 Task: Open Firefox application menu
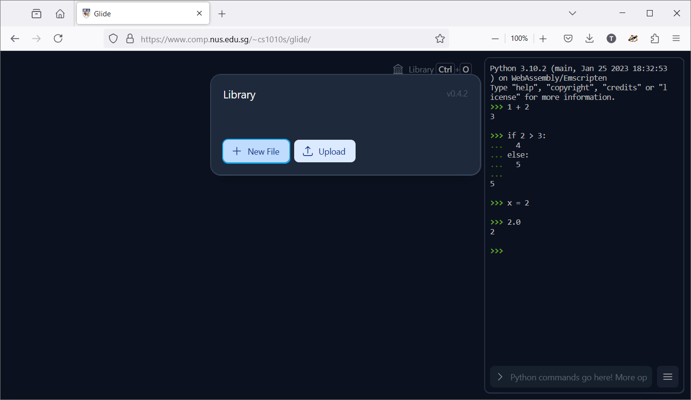(676, 38)
